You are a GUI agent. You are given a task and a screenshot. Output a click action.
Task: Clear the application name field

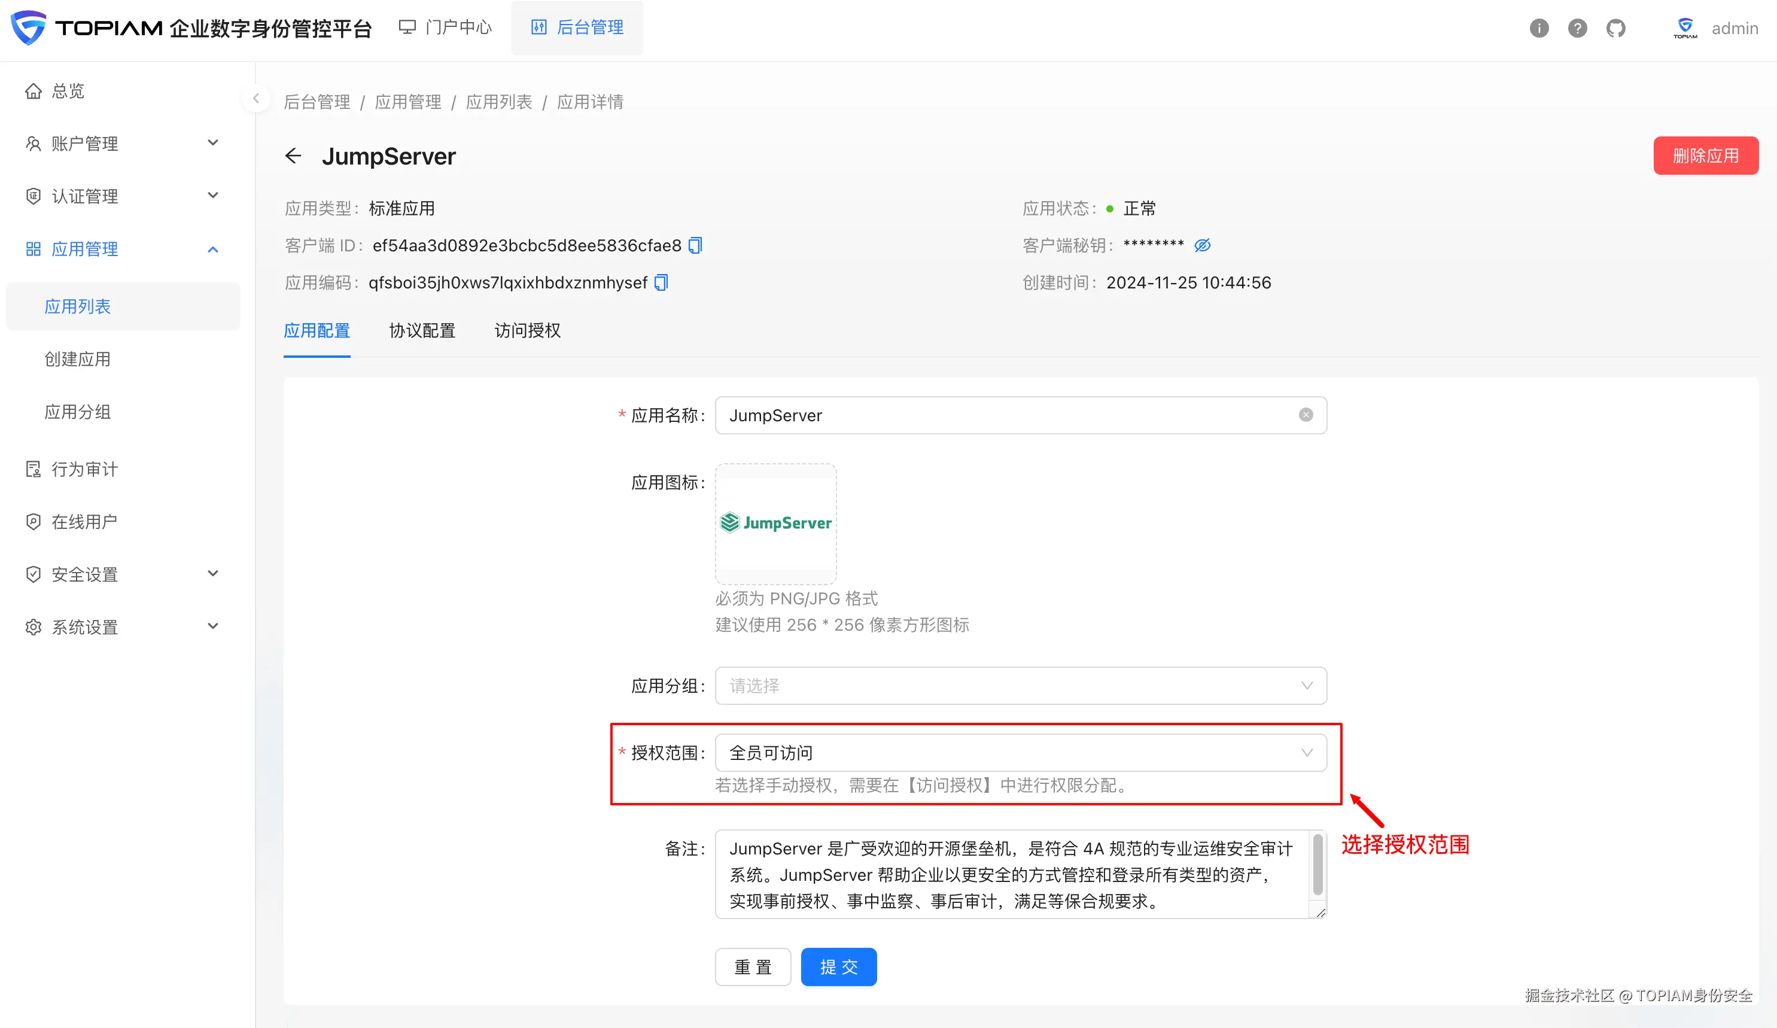[x=1306, y=415]
